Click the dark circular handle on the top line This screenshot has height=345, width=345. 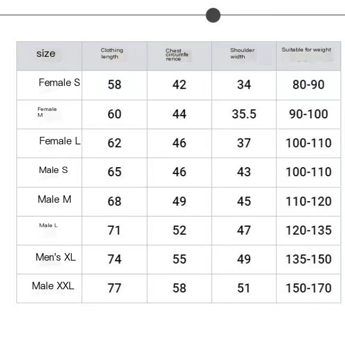(213, 15)
